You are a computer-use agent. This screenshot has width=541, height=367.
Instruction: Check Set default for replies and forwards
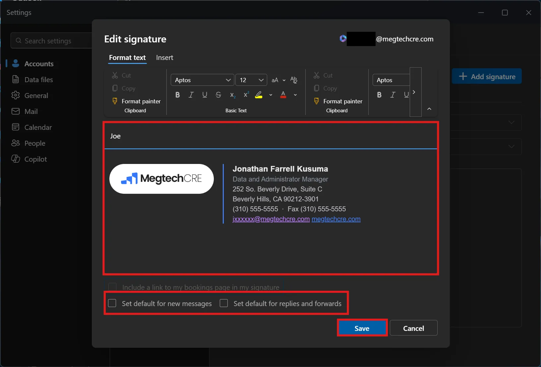pos(224,303)
